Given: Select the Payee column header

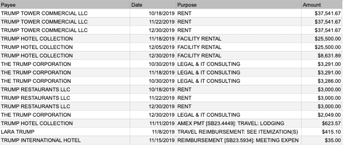Looking at the screenshot, I should click(x=65, y=5).
